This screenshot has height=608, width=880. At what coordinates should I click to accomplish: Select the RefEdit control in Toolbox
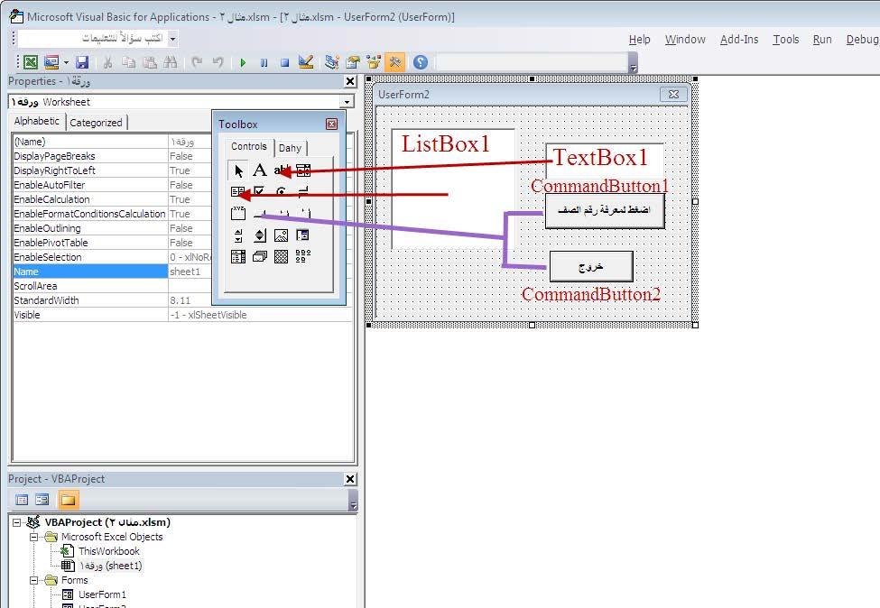point(303,235)
